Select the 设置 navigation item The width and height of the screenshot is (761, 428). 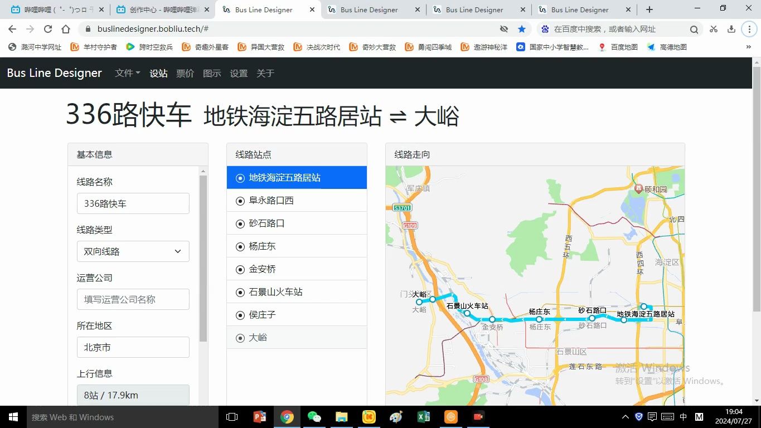pyautogui.click(x=239, y=73)
